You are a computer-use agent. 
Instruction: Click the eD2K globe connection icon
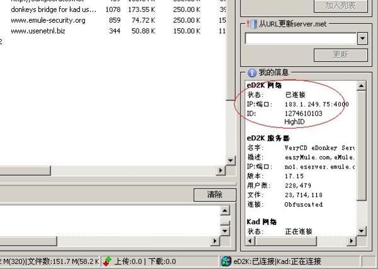click(226, 261)
